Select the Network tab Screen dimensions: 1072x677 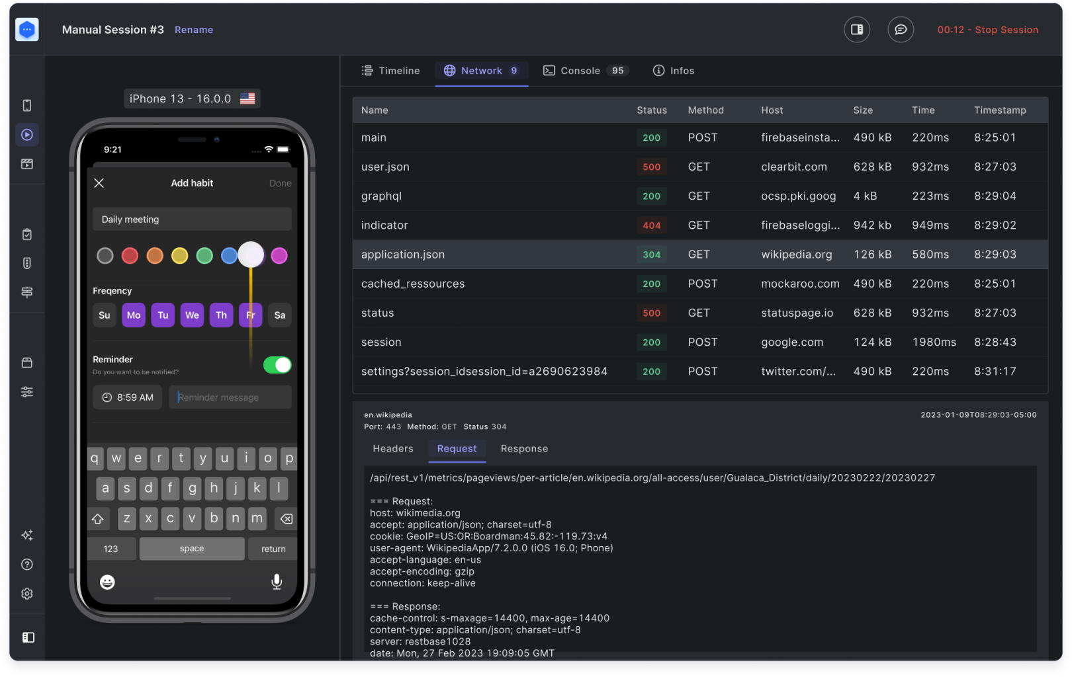coord(481,71)
